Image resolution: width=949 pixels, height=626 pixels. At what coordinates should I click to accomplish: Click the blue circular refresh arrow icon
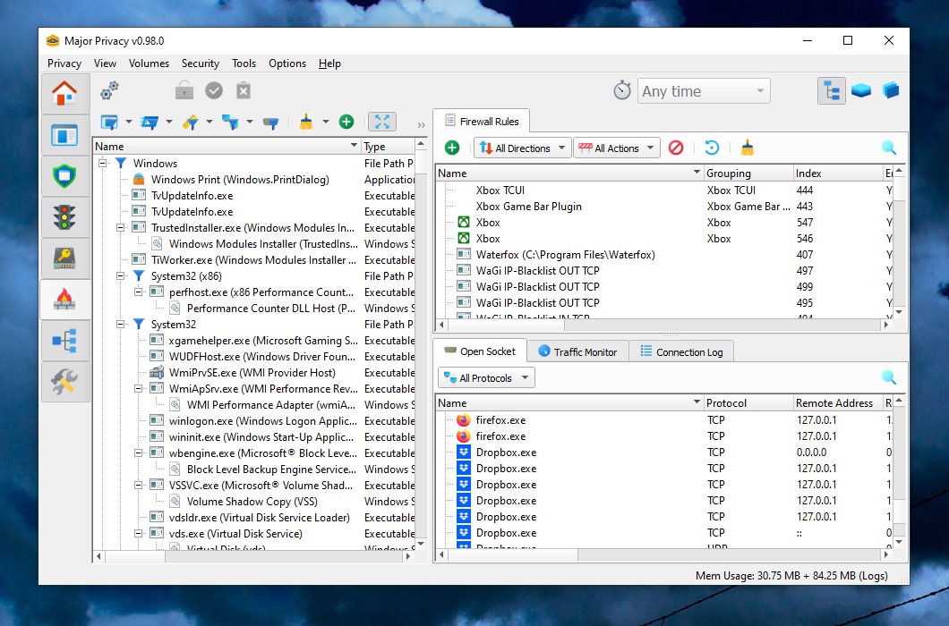coord(712,148)
